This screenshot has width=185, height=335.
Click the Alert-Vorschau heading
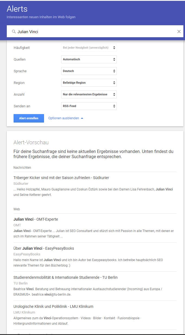[31, 143]
